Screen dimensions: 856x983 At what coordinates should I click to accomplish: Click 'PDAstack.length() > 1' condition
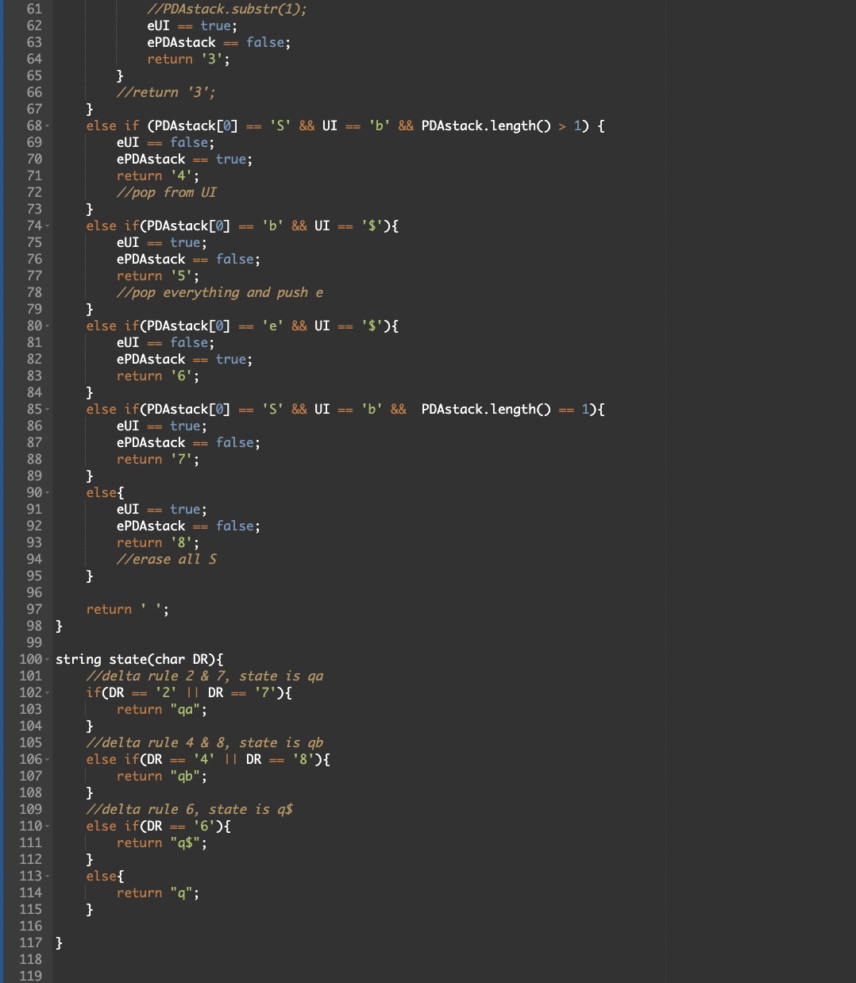click(x=505, y=125)
